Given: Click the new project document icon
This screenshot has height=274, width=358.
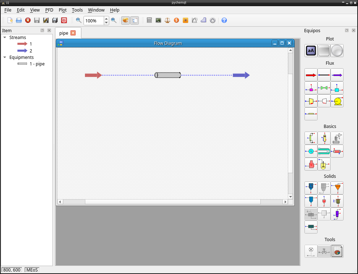Looking at the screenshot, I should pos(10,20).
